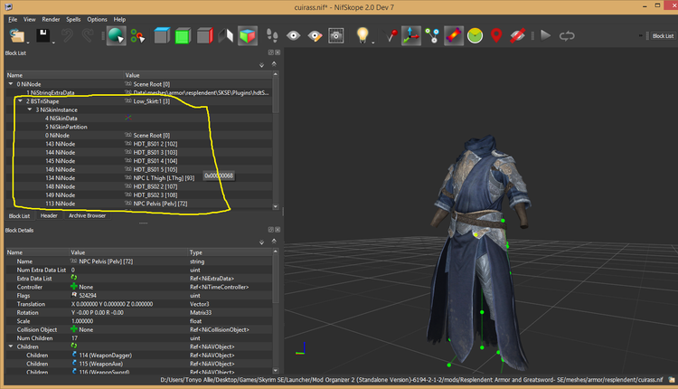This screenshot has height=389, width=678.
Task: Click the green circle toolbar icon
Action: coord(475,35)
